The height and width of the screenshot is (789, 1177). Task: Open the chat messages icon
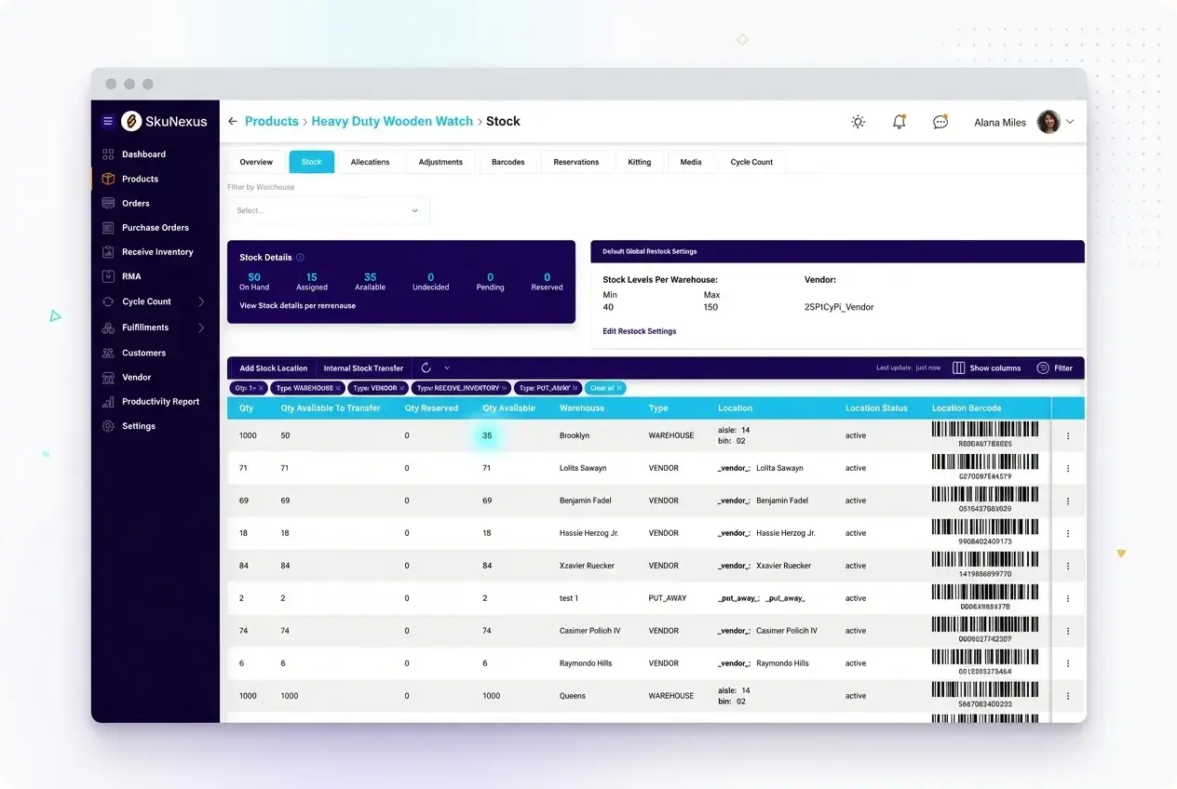click(x=940, y=121)
